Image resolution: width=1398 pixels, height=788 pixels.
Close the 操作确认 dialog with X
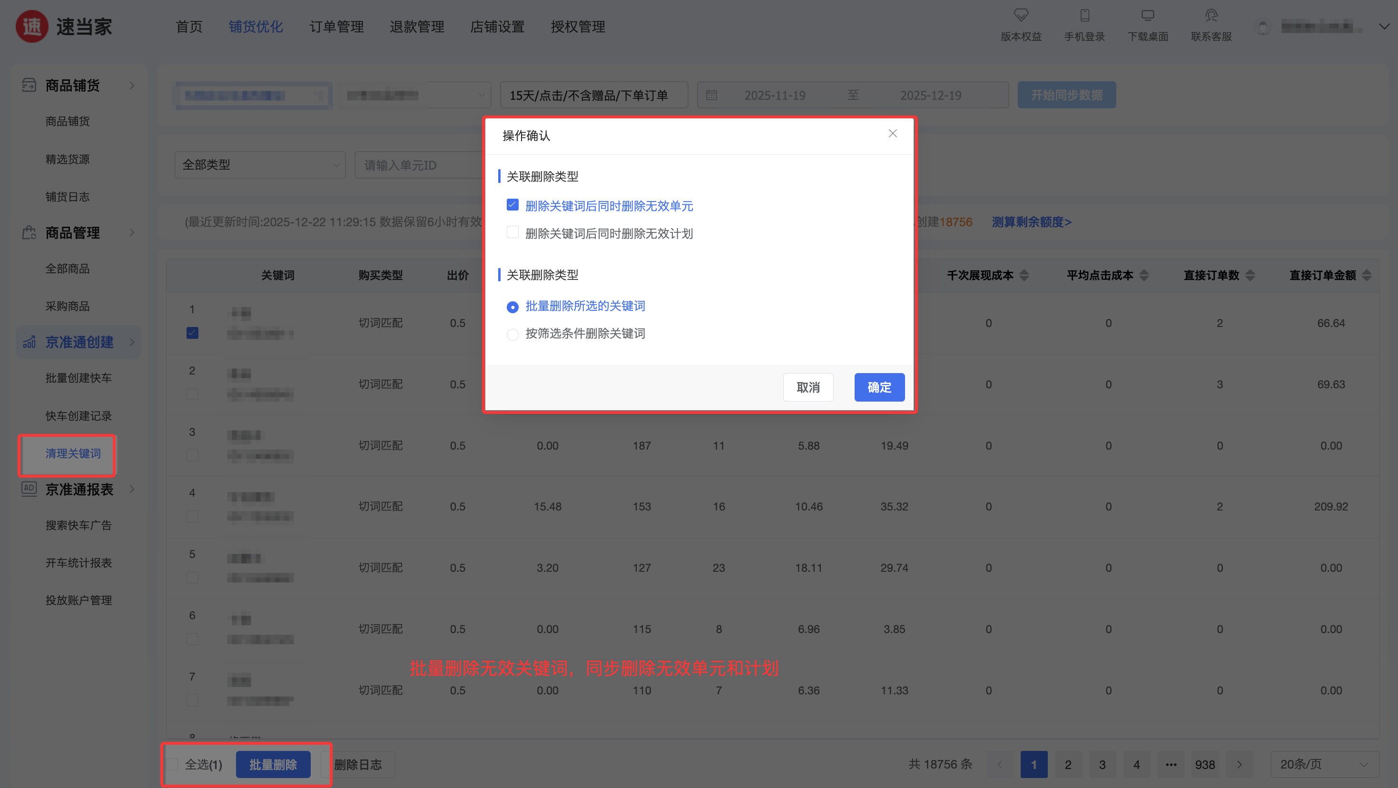(x=893, y=134)
